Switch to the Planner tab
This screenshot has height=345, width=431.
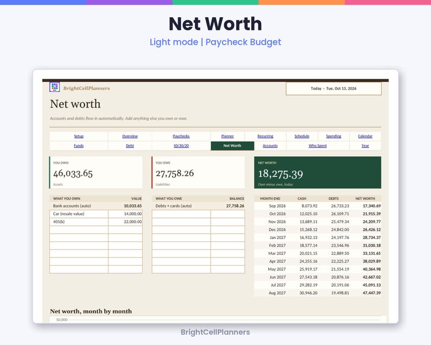click(x=227, y=136)
